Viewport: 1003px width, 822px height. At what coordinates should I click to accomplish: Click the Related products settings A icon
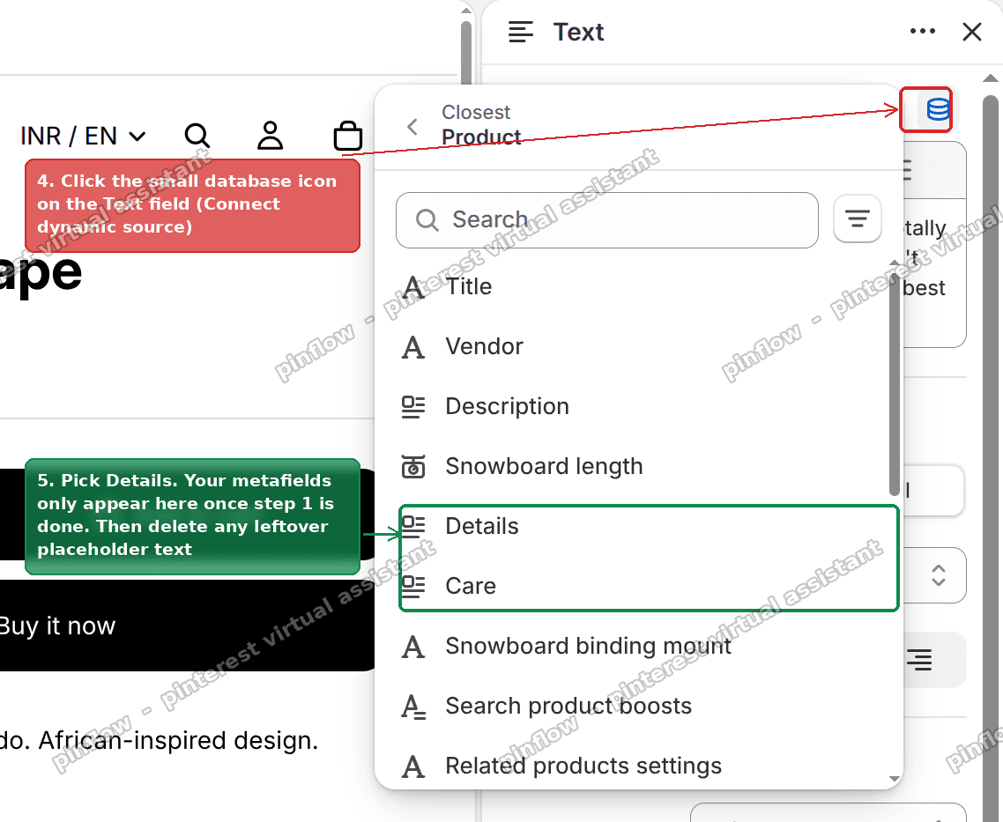(x=413, y=766)
